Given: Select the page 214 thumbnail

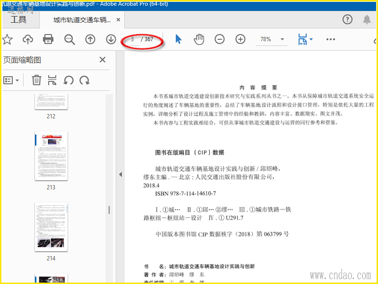Looking at the screenshot, I should coord(51,227).
